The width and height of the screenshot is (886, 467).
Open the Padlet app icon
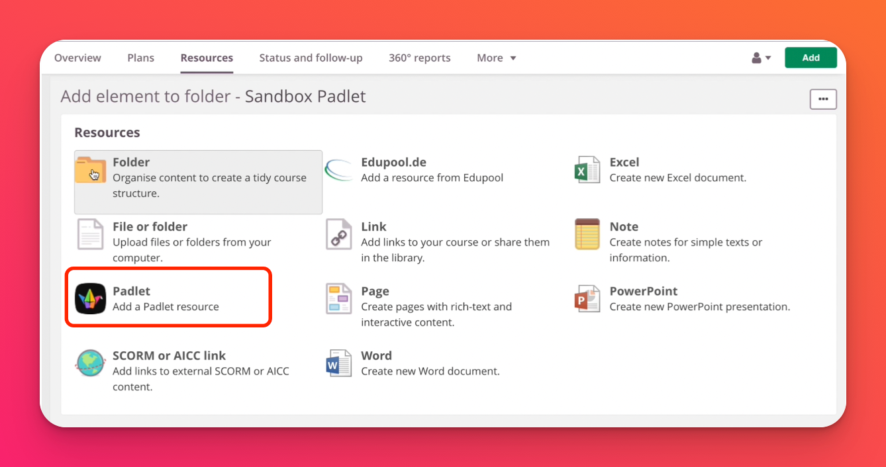tap(91, 299)
